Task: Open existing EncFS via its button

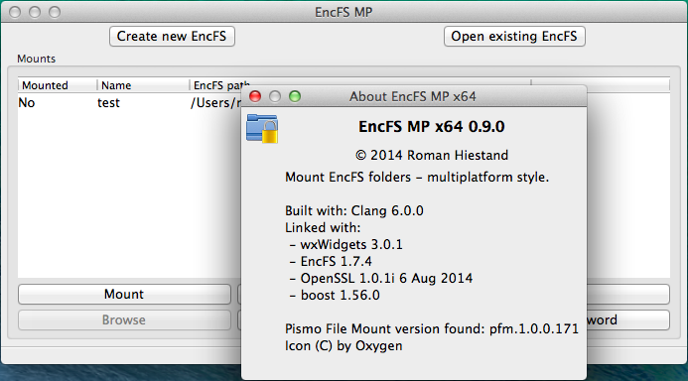Action: [514, 36]
